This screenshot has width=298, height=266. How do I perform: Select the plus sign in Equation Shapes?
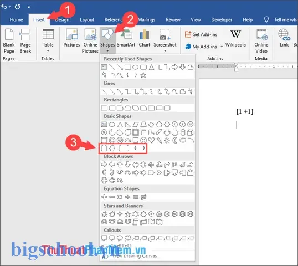pyautogui.click(x=104, y=197)
